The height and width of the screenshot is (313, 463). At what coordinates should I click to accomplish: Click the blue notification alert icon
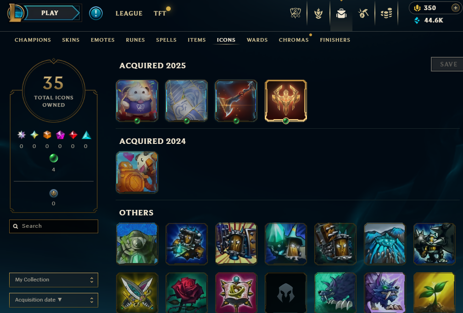95,13
